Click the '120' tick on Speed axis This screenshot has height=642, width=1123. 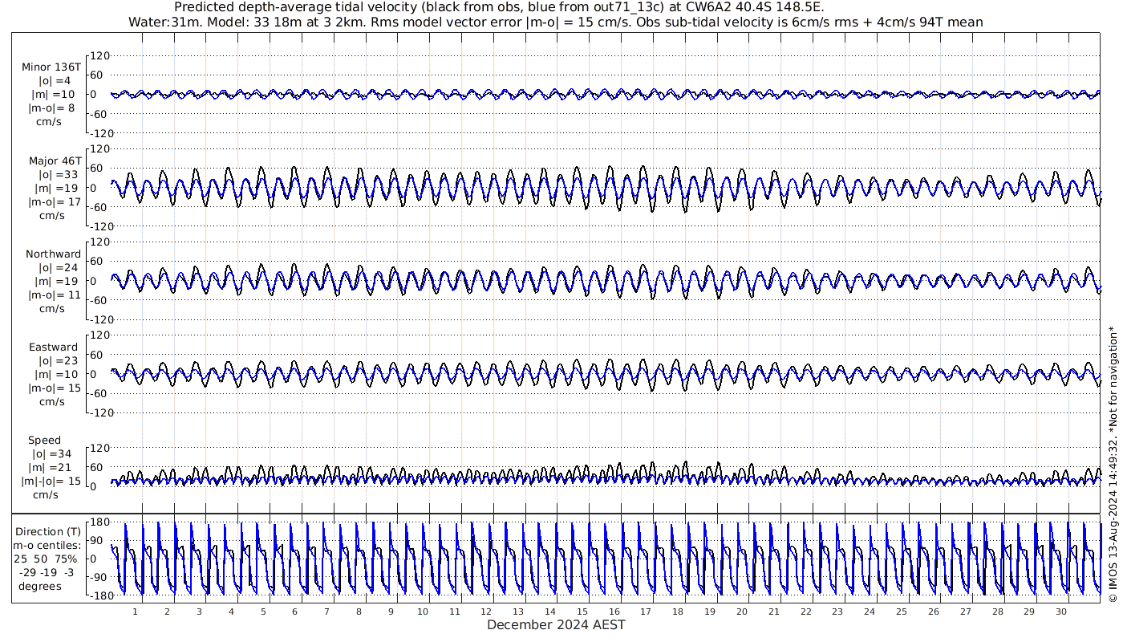99,448
